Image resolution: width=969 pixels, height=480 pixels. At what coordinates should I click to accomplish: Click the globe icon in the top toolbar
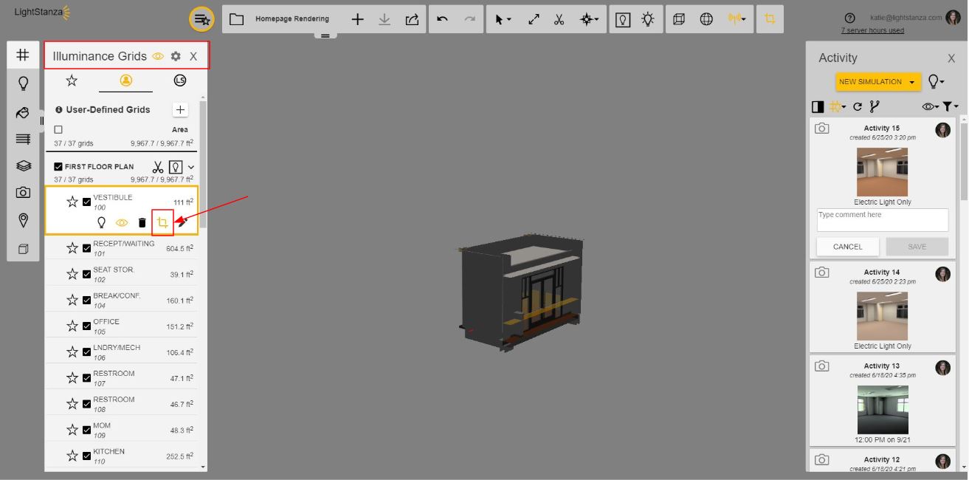pyautogui.click(x=707, y=18)
